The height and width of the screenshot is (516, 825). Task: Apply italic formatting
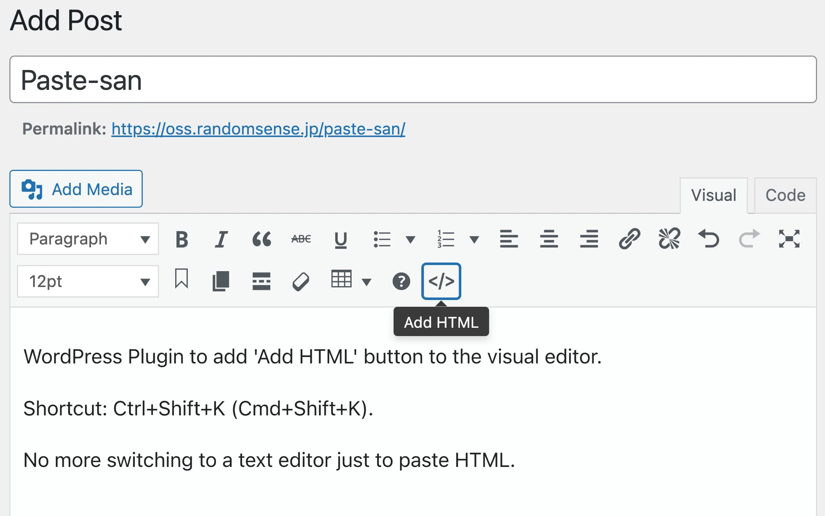tap(222, 239)
